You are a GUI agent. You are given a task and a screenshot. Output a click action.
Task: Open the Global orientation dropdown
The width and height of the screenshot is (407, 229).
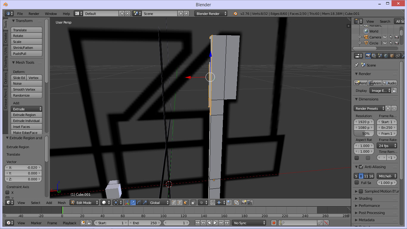[159, 202]
